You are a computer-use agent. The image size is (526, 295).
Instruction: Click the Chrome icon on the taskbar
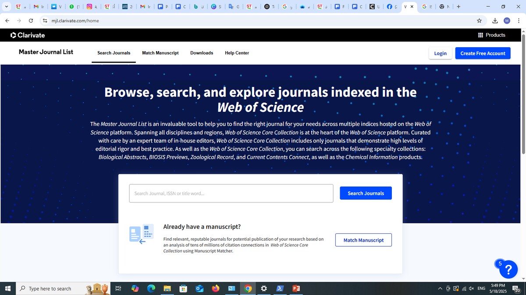click(248, 288)
